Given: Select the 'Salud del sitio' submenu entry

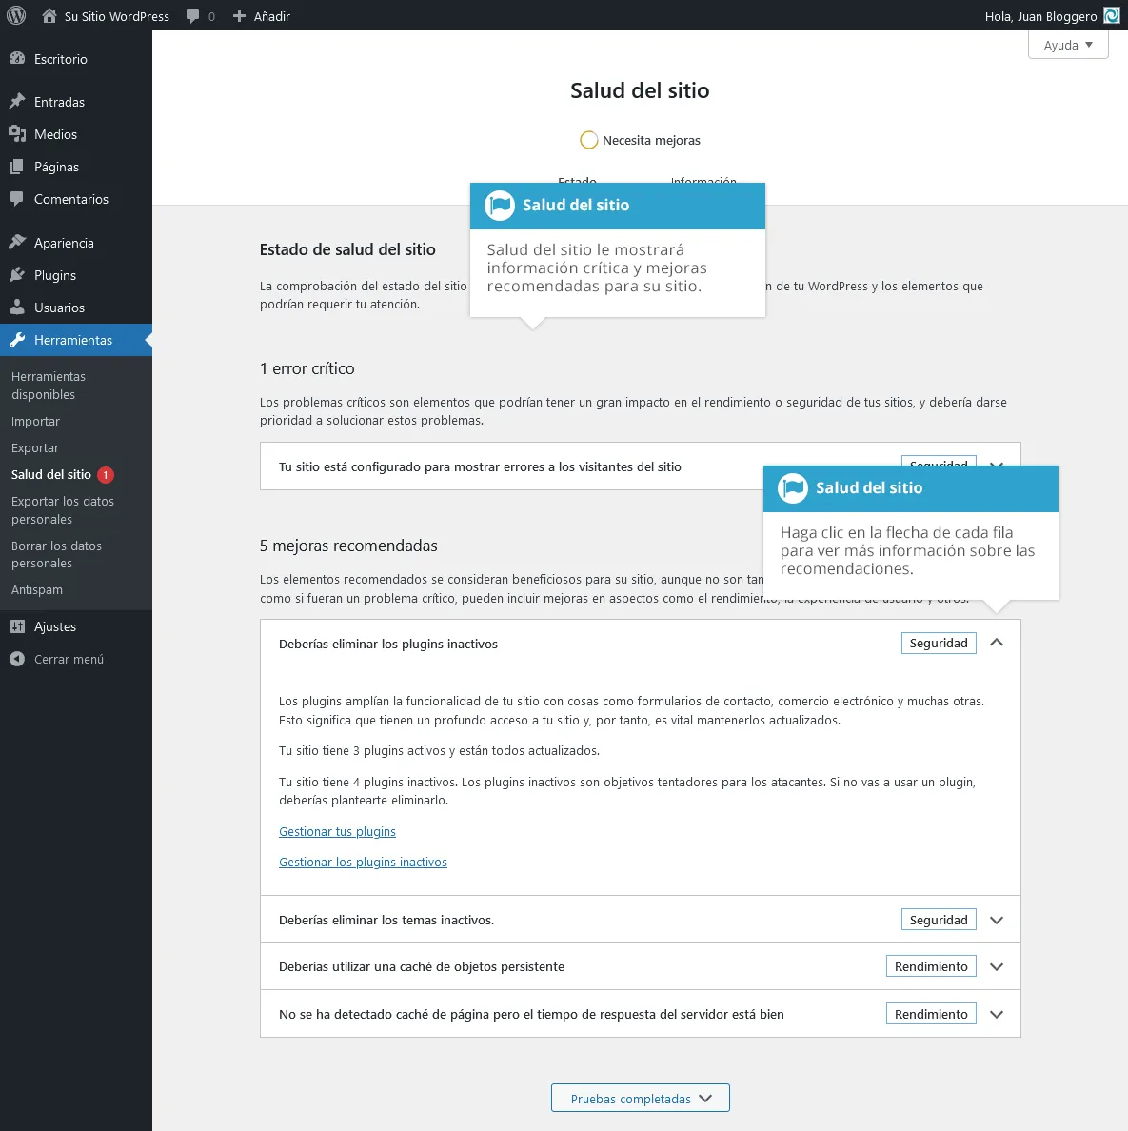Looking at the screenshot, I should click(51, 475).
